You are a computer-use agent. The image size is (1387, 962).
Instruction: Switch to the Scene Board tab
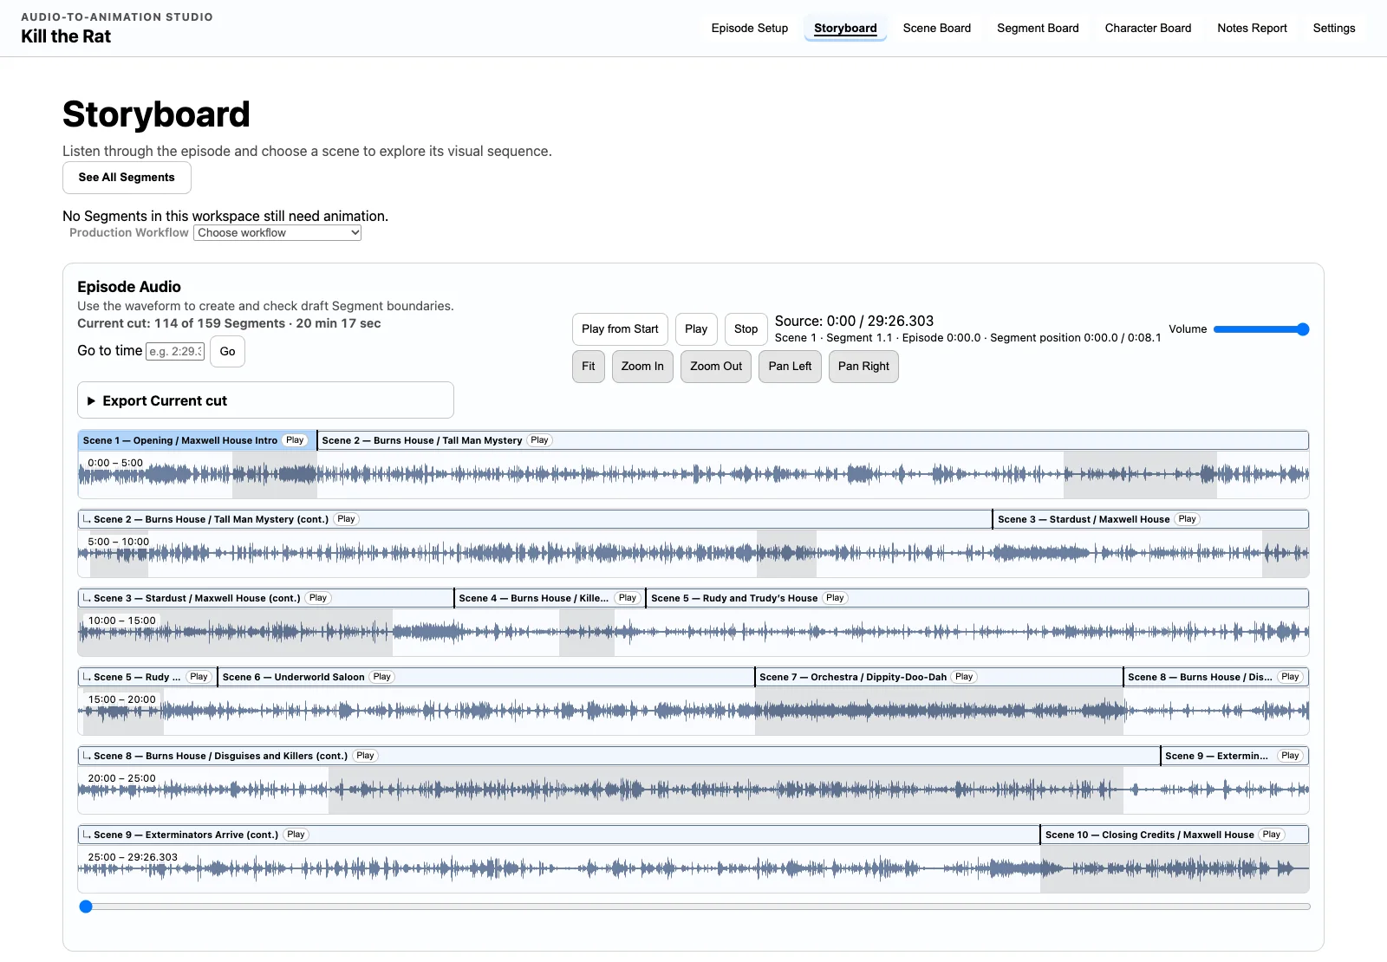[937, 28]
